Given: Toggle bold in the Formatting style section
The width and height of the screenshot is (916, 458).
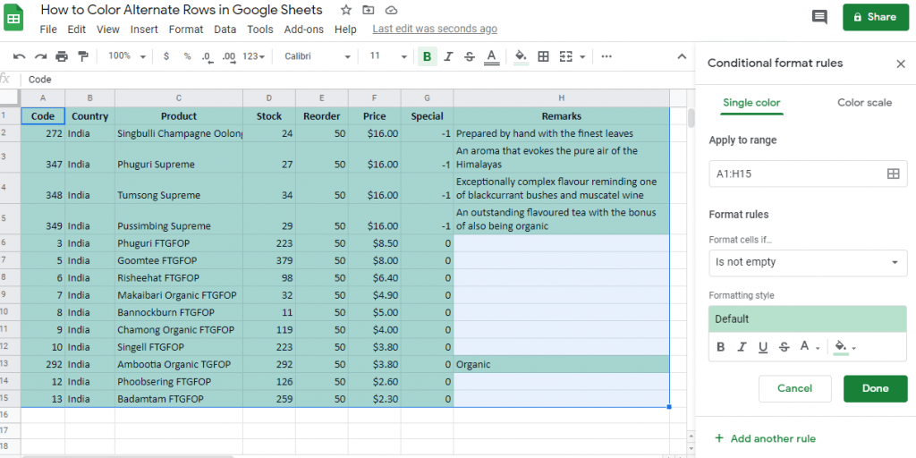Looking at the screenshot, I should (x=721, y=347).
